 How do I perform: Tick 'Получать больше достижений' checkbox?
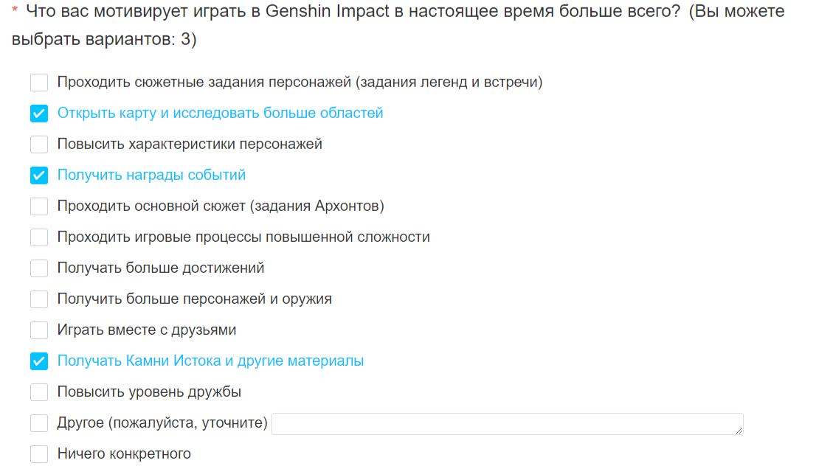(x=39, y=268)
